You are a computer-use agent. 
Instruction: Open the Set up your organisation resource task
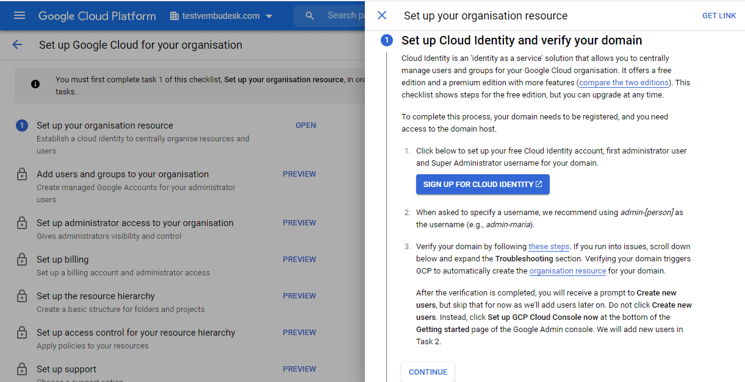click(x=306, y=126)
